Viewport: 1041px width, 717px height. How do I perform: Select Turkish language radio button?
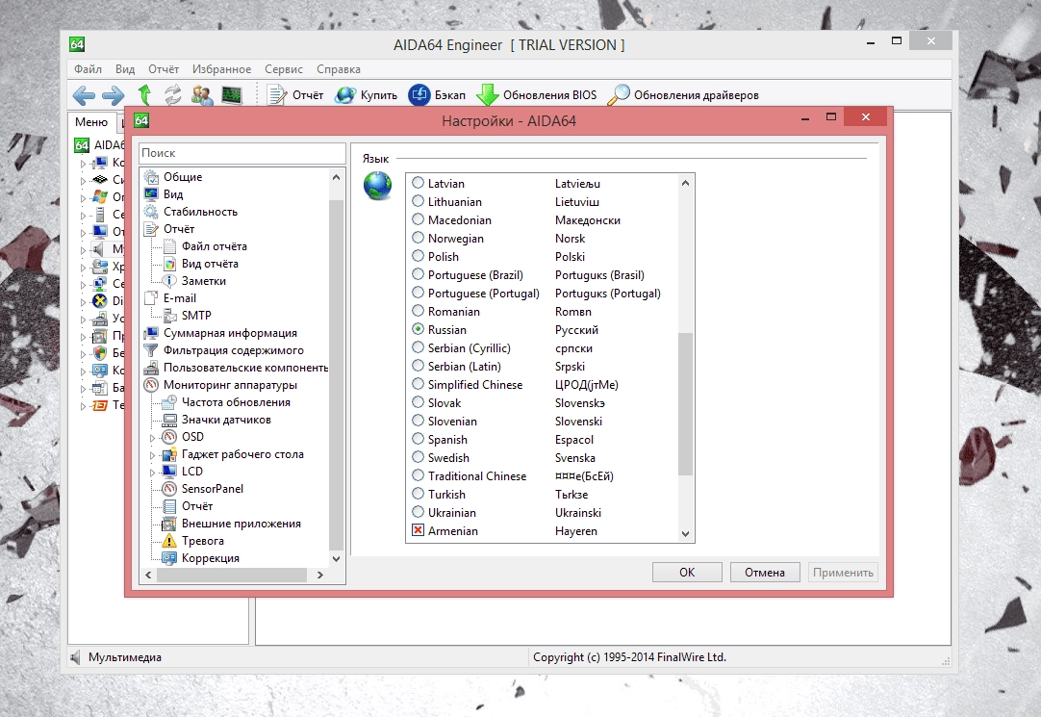click(418, 494)
